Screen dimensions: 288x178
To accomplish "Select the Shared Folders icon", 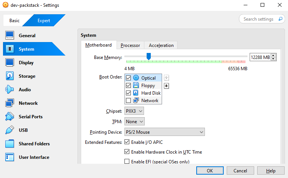I will [10, 144].
